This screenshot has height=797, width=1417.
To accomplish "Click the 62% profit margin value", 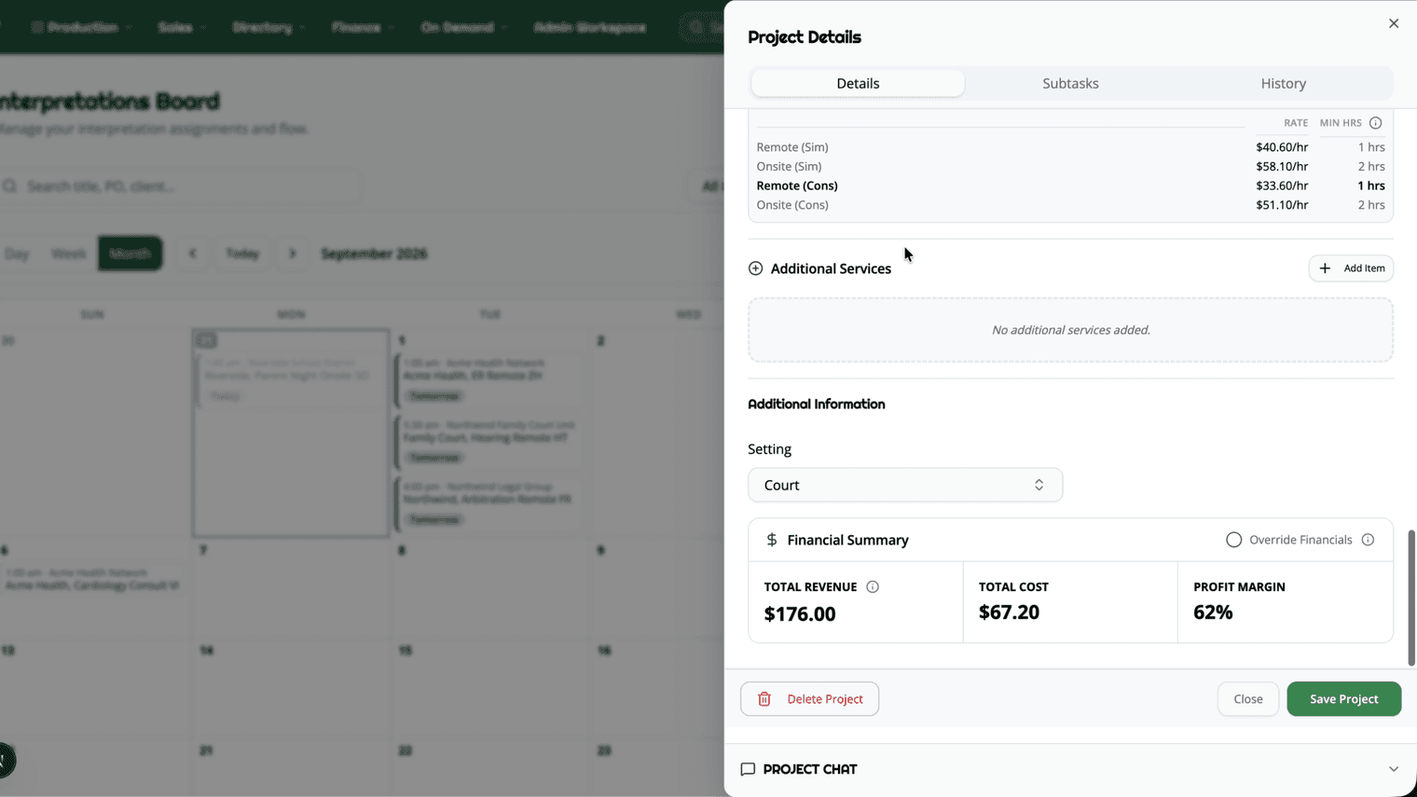I will click(1213, 612).
